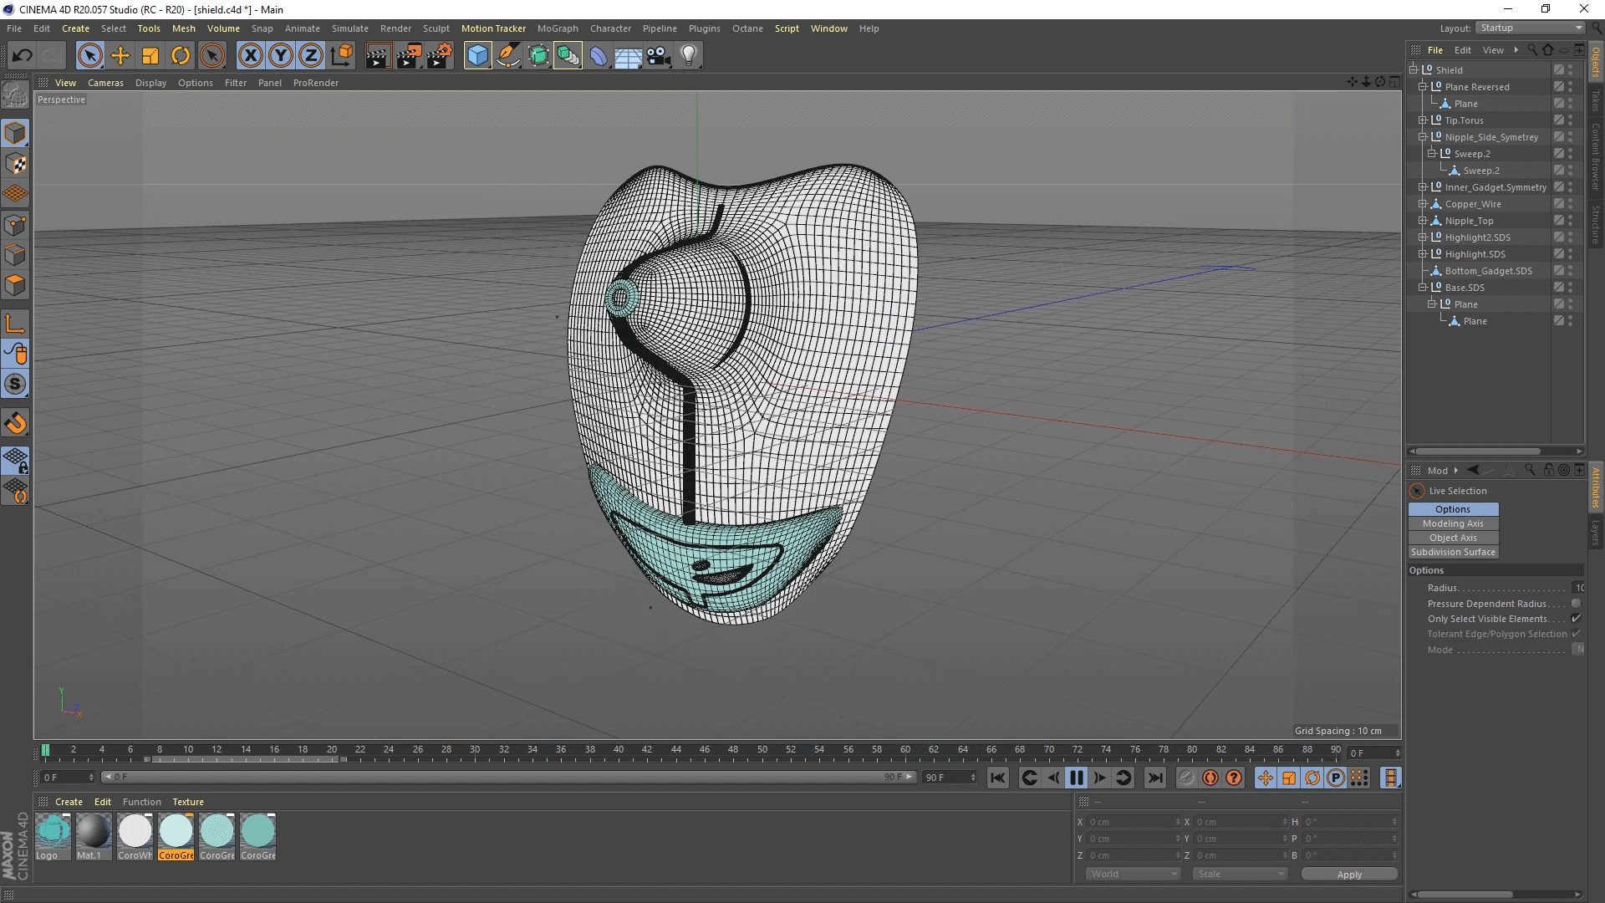This screenshot has height=903, width=1605.
Task: Open the World coordinate system dropdown
Action: coord(1133,874)
